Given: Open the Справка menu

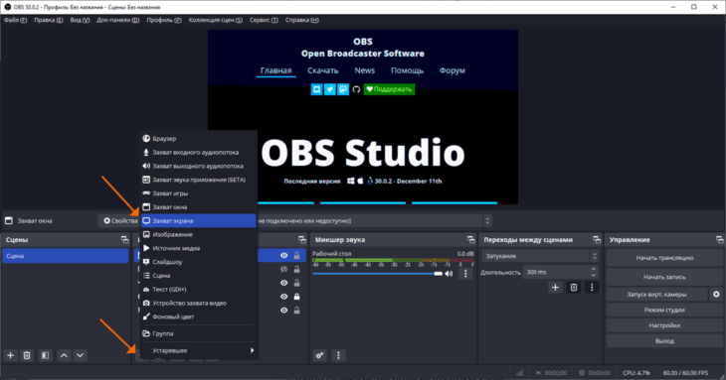Looking at the screenshot, I should point(302,20).
